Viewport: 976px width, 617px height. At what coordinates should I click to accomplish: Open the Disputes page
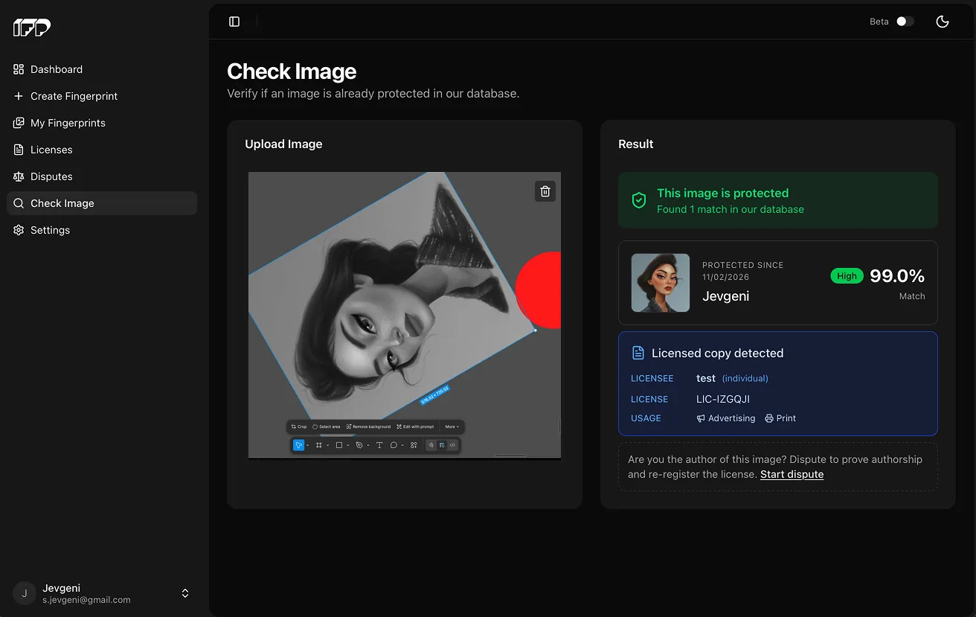click(102, 176)
